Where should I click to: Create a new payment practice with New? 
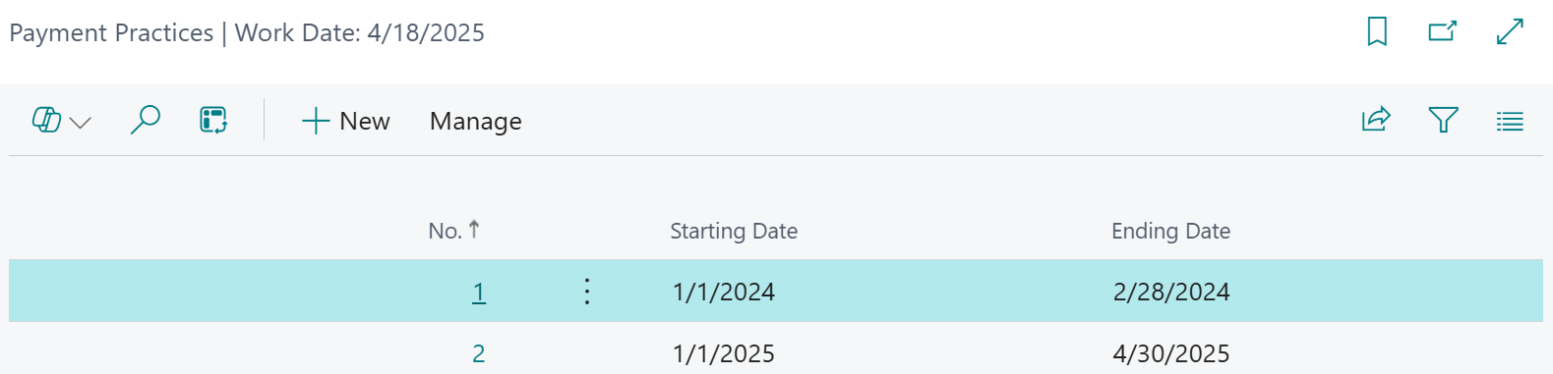(x=345, y=121)
